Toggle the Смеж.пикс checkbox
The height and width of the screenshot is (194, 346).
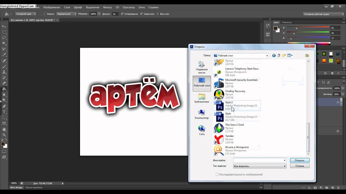click(x=141, y=14)
